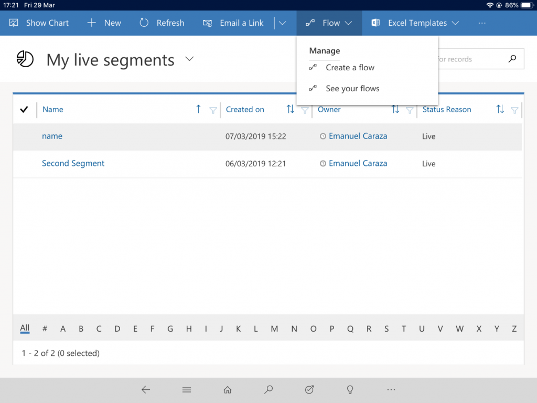Filter list by letter M
Image resolution: width=537 pixels, height=403 pixels.
274,329
